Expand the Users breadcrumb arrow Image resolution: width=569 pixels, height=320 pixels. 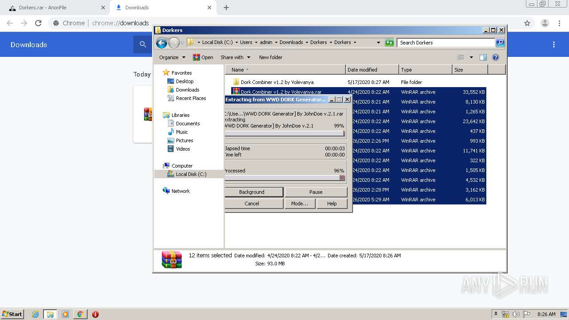(256, 43)
